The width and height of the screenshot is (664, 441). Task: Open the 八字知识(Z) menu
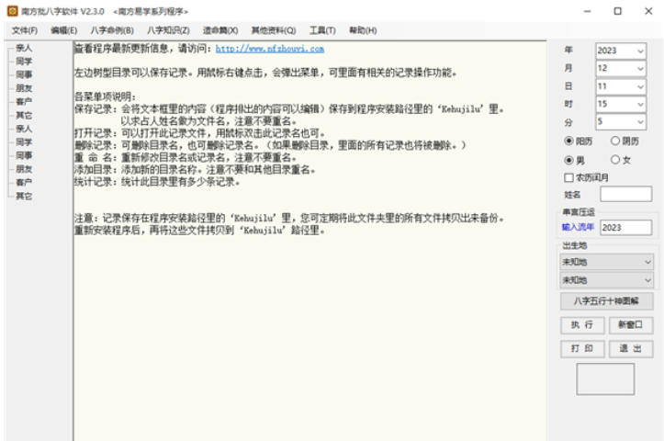168,30
